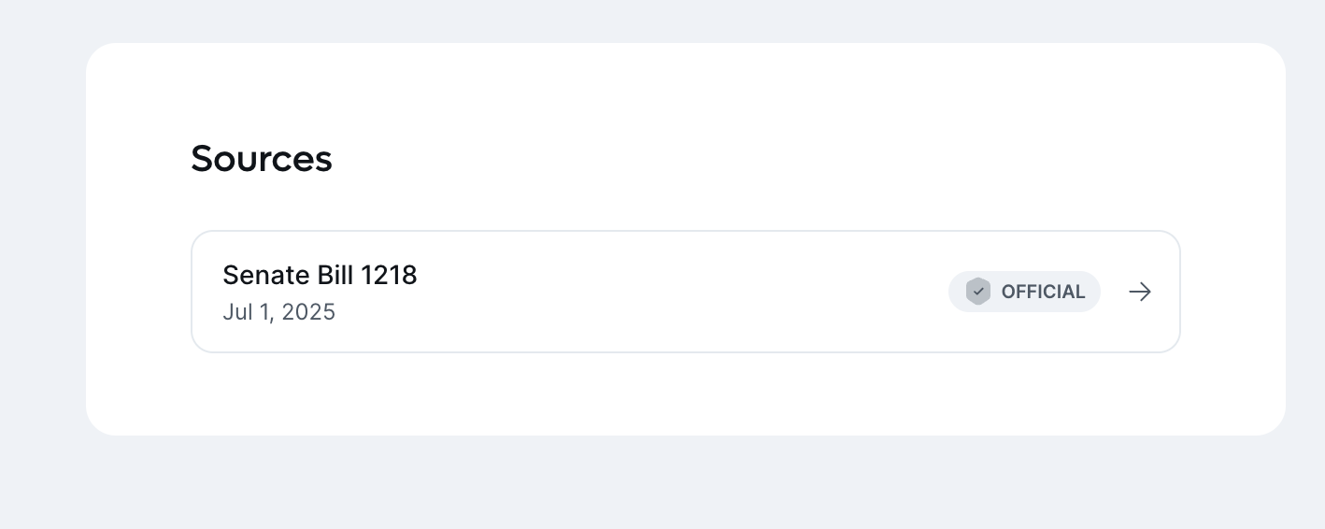This screenshot has height=529, width=1325.
Task: Select the word OFFICIAL in the badge
Action: pos(1043,292)
